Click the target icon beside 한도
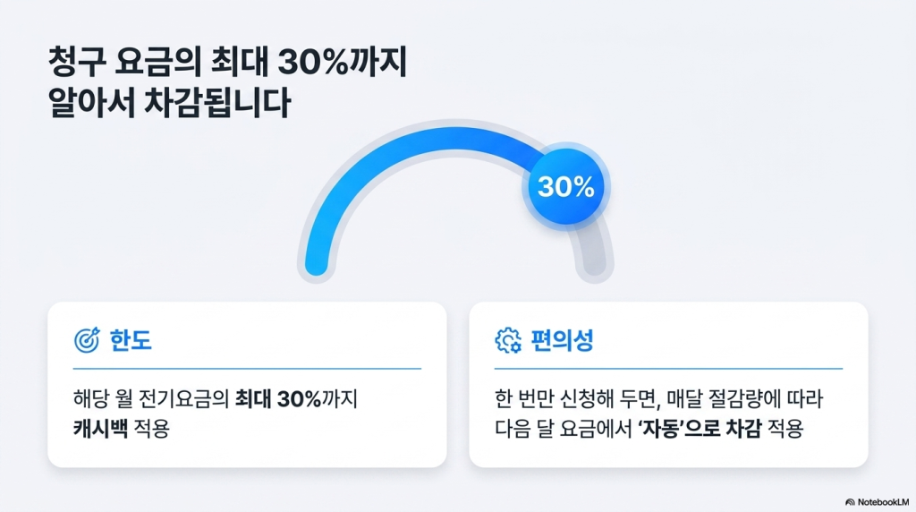 click(87, 340)
